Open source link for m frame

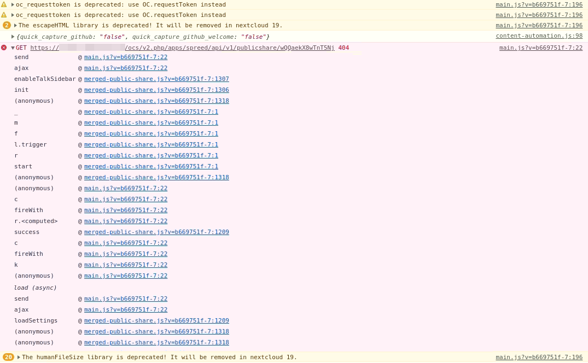tap(151, 122)
